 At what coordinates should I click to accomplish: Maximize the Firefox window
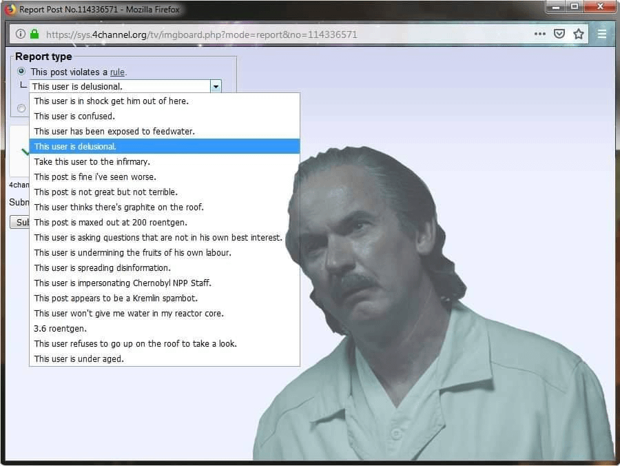(x=574, y=7)
